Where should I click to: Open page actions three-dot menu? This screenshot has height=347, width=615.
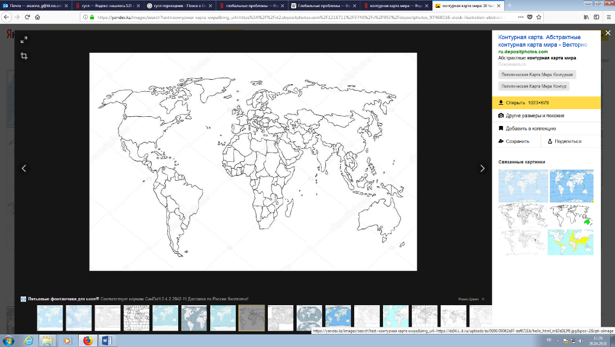tap(520, 17)
